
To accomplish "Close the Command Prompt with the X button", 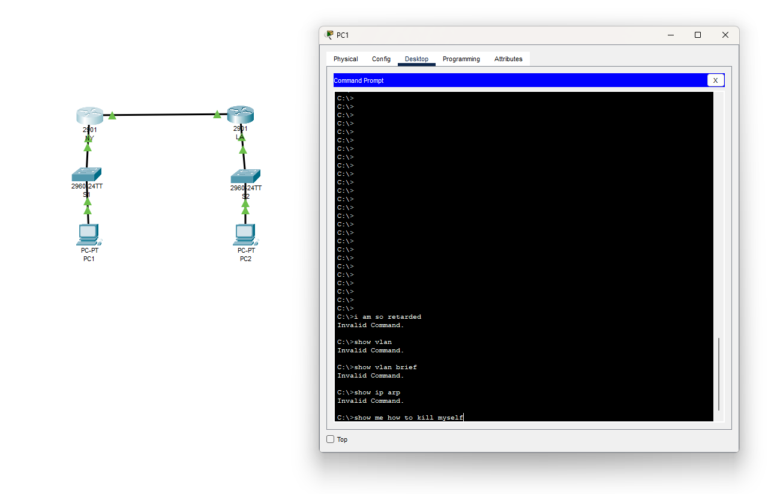I will click(x=715, y=80).
